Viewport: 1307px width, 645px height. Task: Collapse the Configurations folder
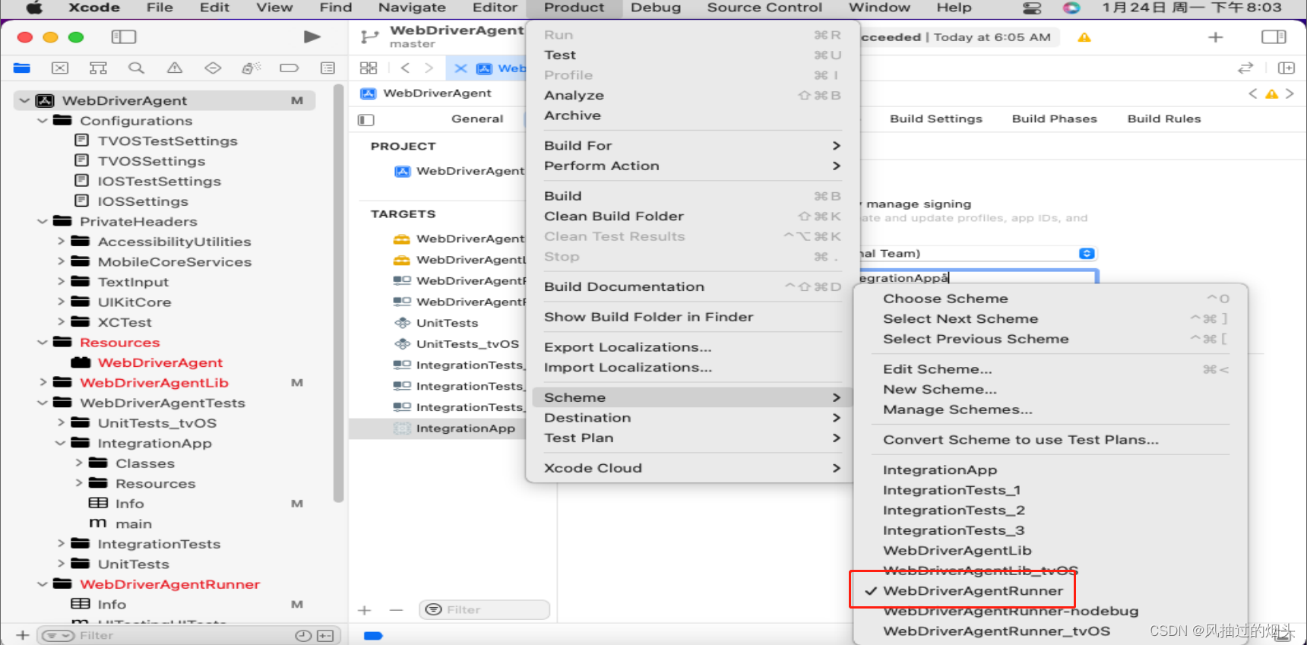coord(43,121)
